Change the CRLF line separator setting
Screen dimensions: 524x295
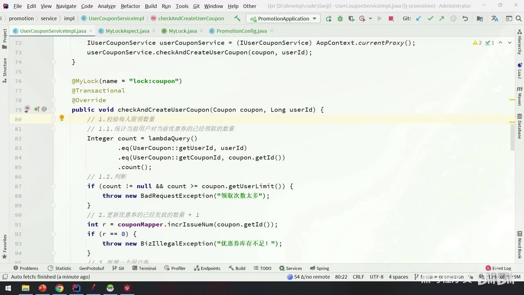point(358,277)
